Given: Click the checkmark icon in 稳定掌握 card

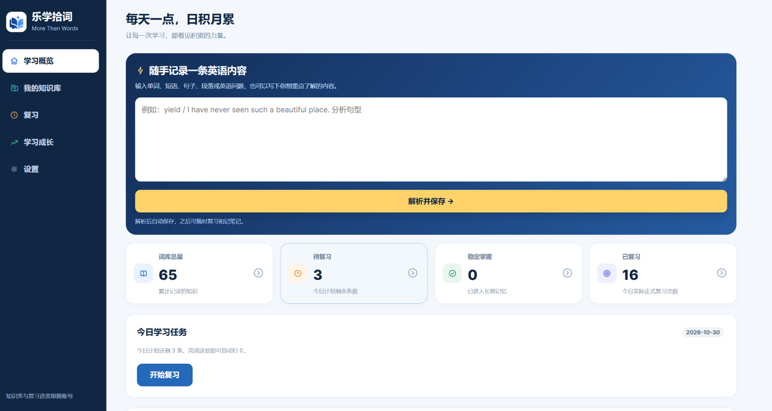Looking at the screenshot, I should [452, 273].
